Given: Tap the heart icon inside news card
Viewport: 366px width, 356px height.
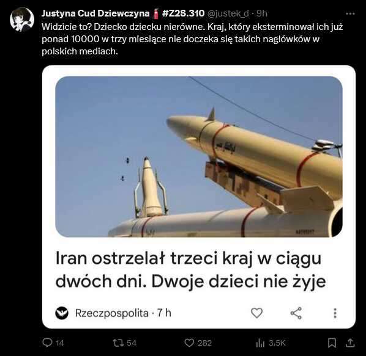Looking at the screenshot, I should tap(257, 313).
